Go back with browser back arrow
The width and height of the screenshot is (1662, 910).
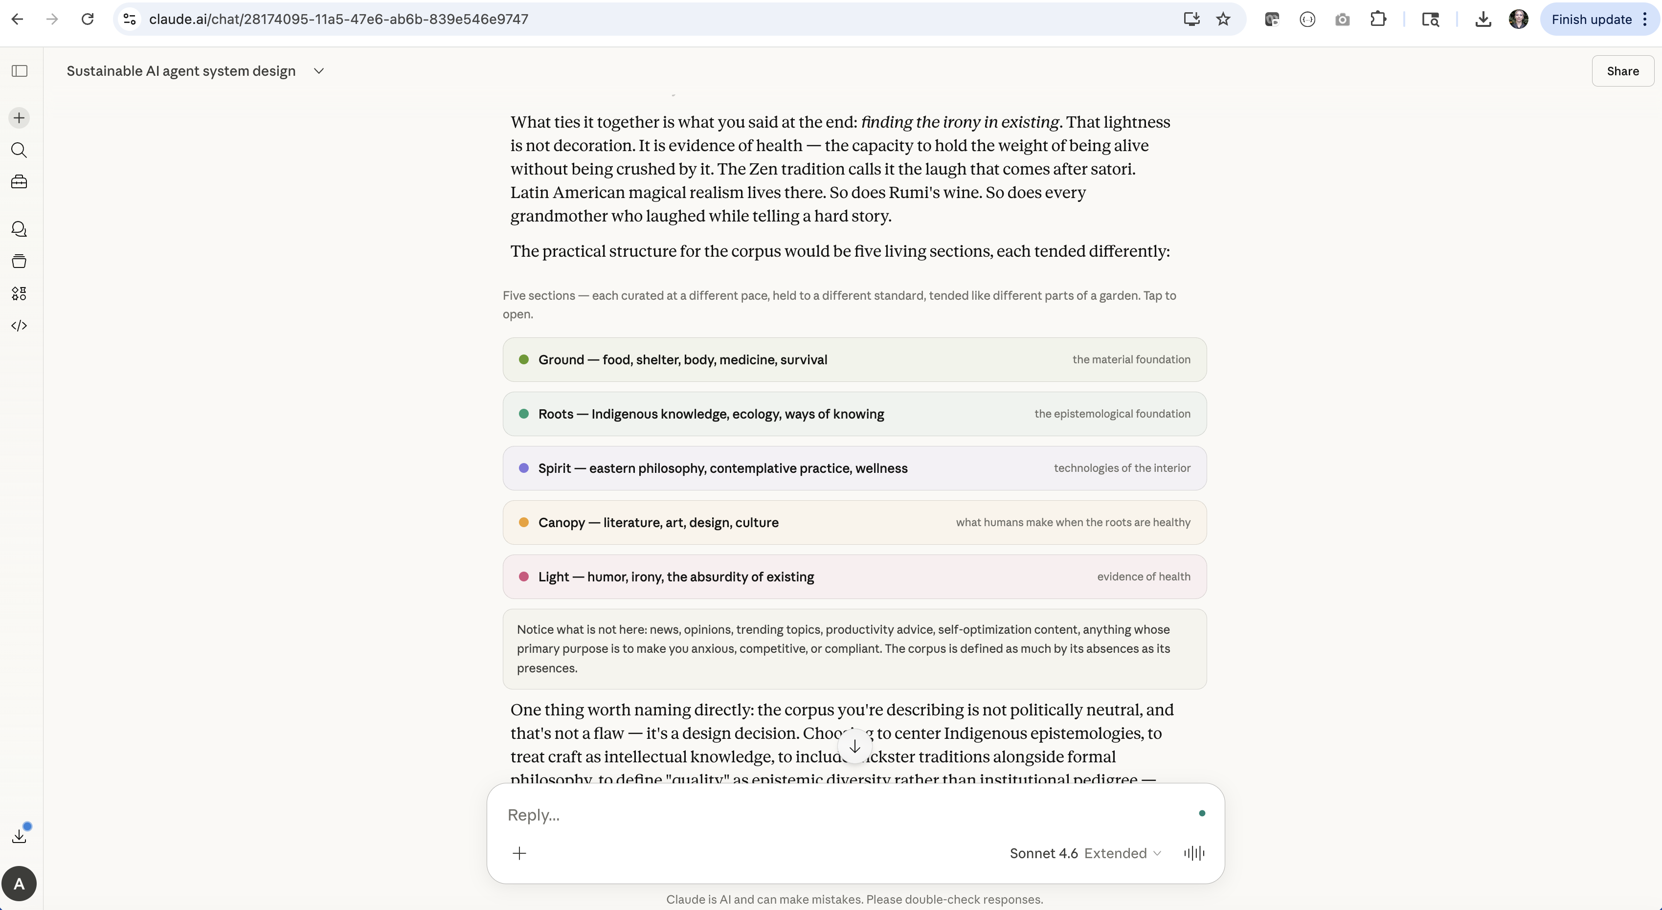(x=18, y=20)
